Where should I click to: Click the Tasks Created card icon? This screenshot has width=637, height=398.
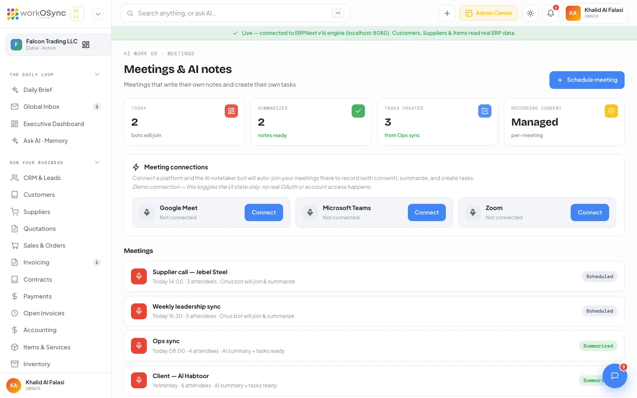[x=485, y=111]
